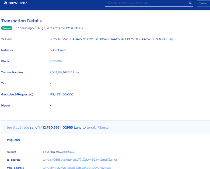The image size is (210, 169).
Task: Open the full to_address terra1sk06e3... link
Action: [80, 160]
